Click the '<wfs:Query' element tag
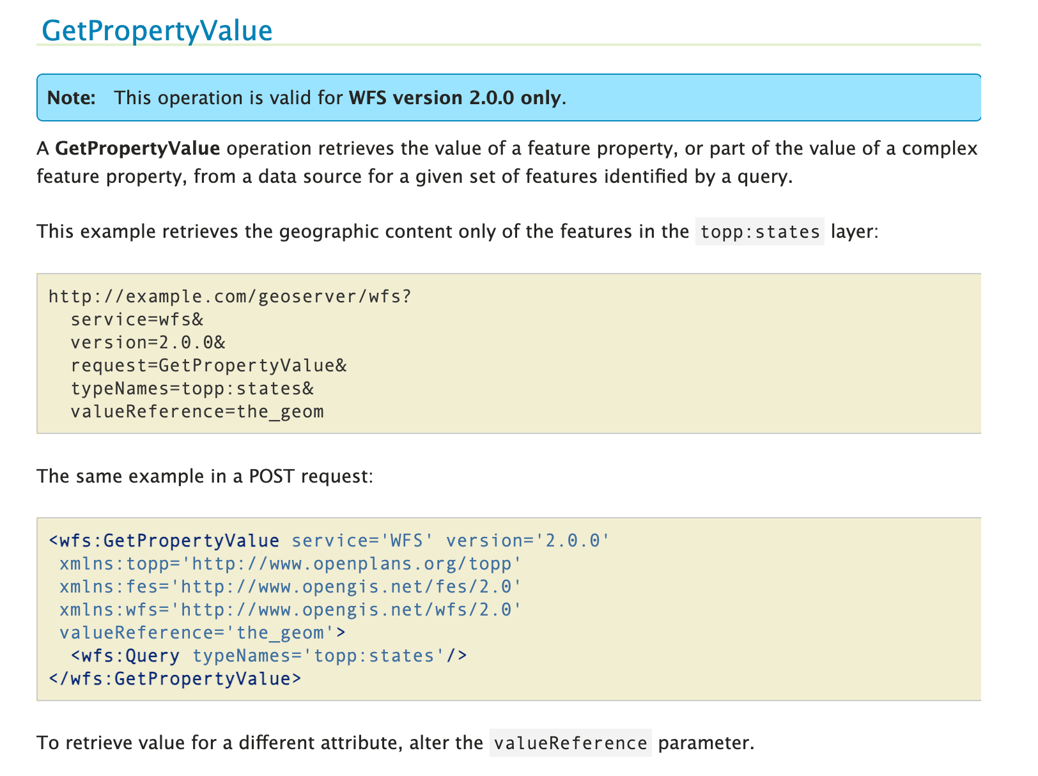 125,656
